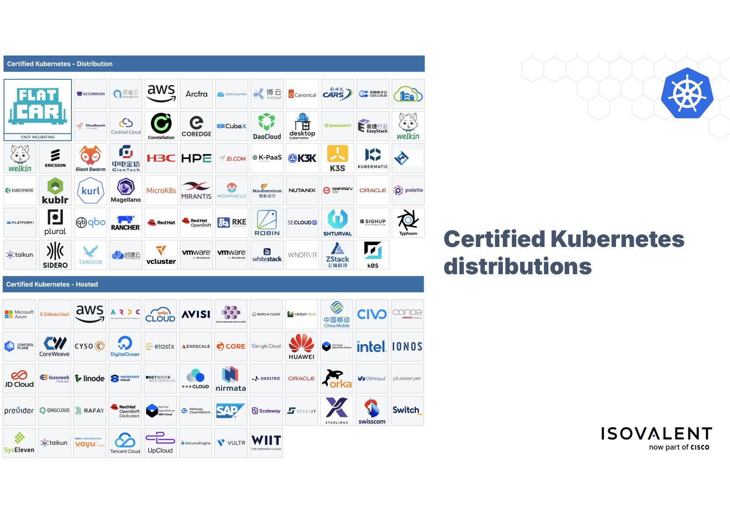730x516 pixels.
Task: Open the Arcfra logo tile
Action: point(196,94)
